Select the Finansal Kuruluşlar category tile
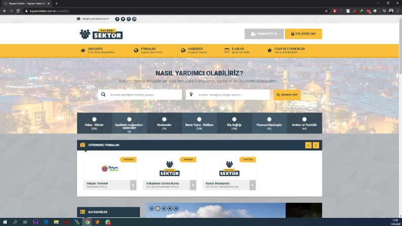Screen dimensions: 402x226 click(269, 123)
